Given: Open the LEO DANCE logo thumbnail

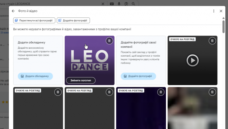Looking at the screenshot, I should point(90,60).
